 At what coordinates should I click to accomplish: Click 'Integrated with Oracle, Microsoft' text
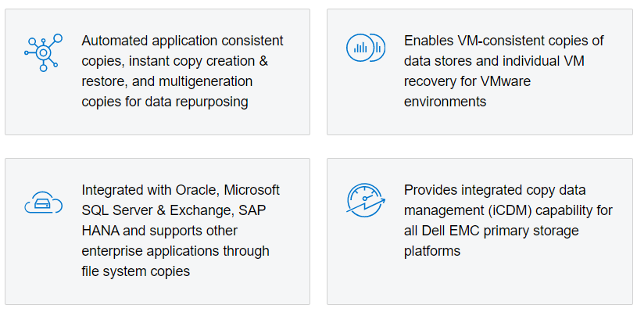181,190
